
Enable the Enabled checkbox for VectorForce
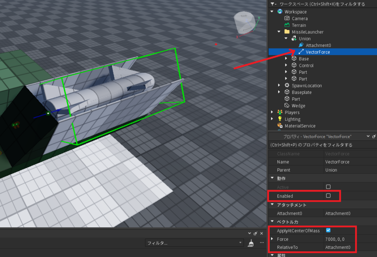(x=328, y=196)
